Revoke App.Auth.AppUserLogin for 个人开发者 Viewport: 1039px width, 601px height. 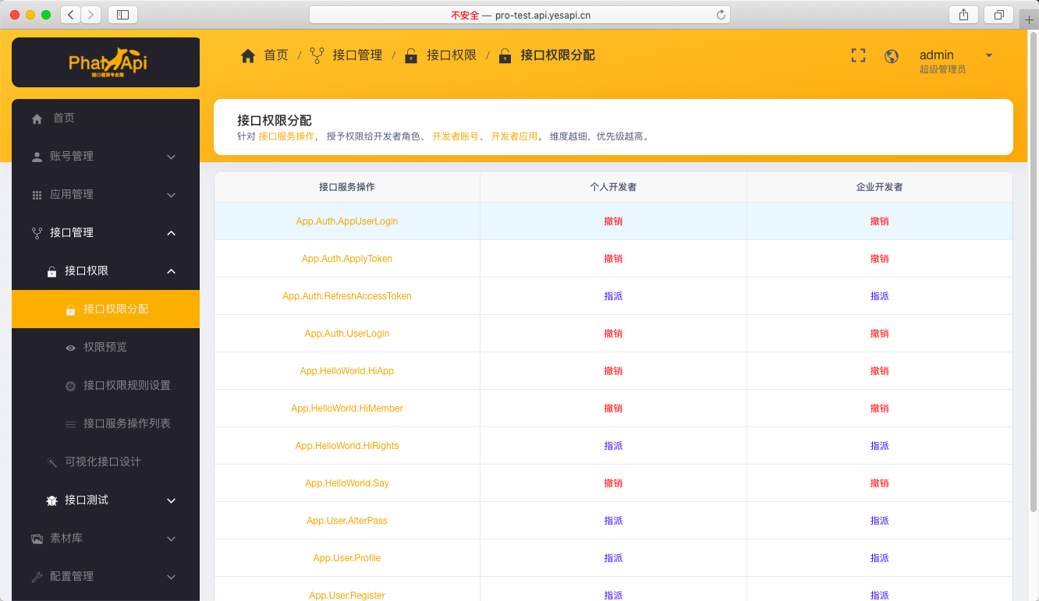pyautogui.click(x=613, y=221)
